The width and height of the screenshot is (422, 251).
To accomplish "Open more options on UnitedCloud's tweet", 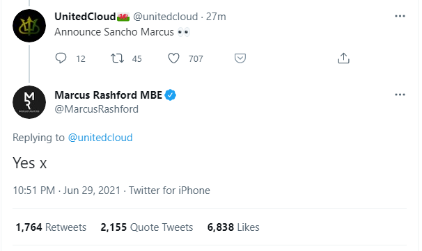I will pyautogui.click(x=400, y=17).
